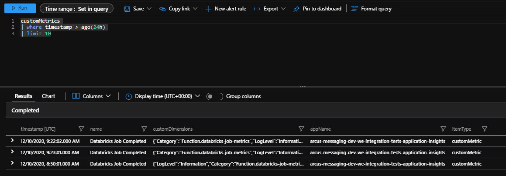Select the Results tab
This screenshot has height=176, width=506.
[24, 96]
